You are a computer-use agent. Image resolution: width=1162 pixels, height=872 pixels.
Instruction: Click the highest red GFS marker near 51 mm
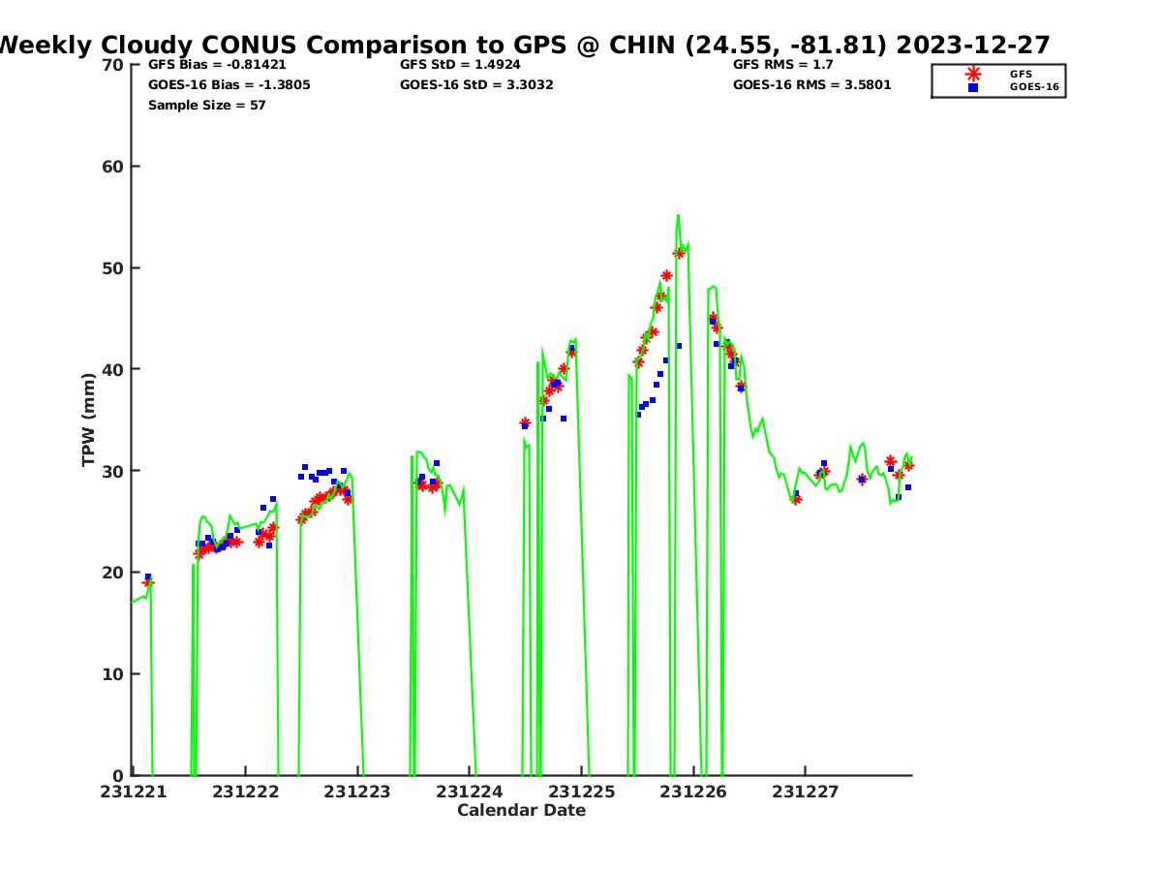click(x=679, y=253)
